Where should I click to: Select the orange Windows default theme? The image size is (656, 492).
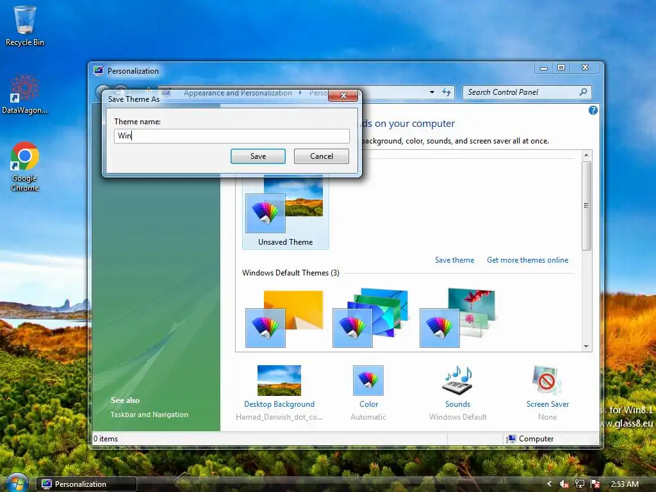point(284,319)
